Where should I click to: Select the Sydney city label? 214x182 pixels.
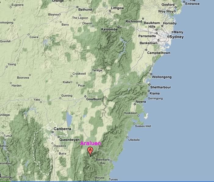click(x=177, y=37)
